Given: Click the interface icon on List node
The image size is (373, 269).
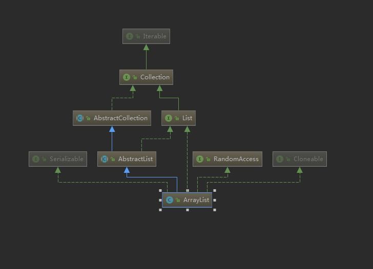Looking at the screenshot, I should [x=169, y=118].
